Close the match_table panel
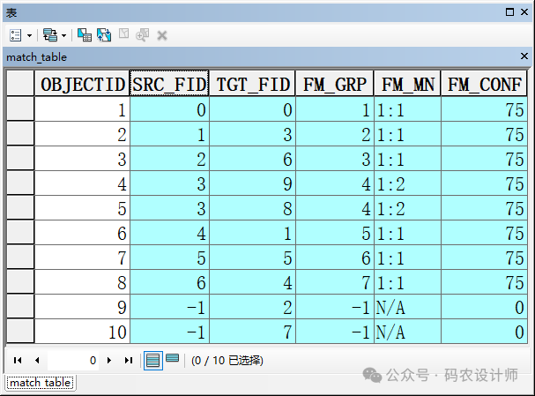This screenshot has height=396, width=535. (x=524, y=56)
